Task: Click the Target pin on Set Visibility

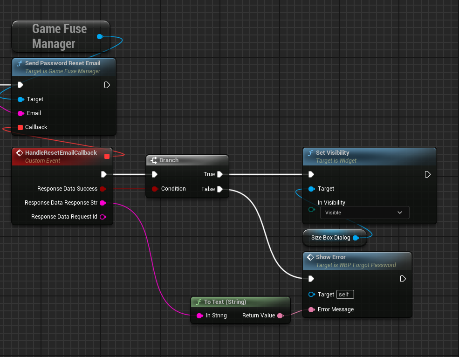Action: click(x=312, y=189)
